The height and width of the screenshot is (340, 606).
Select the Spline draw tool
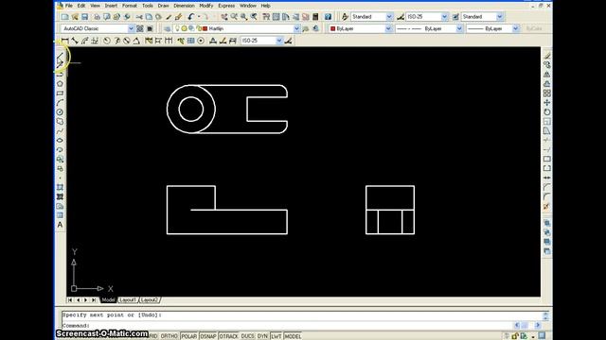click(x=60, y=131)
